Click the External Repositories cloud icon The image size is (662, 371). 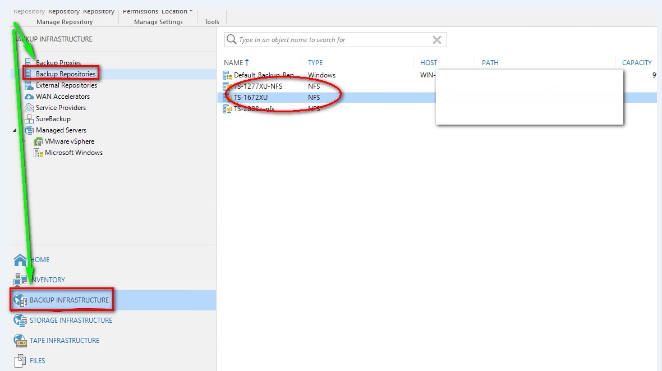pyautogui.click(x=29, y=85)
